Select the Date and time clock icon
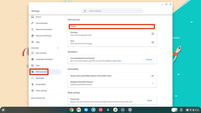201x113 pixels. coord(33,53)
